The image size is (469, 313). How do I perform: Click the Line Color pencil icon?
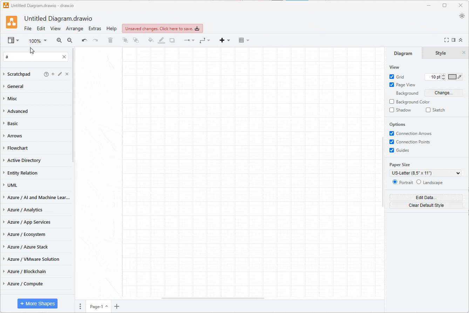[161, 40]
